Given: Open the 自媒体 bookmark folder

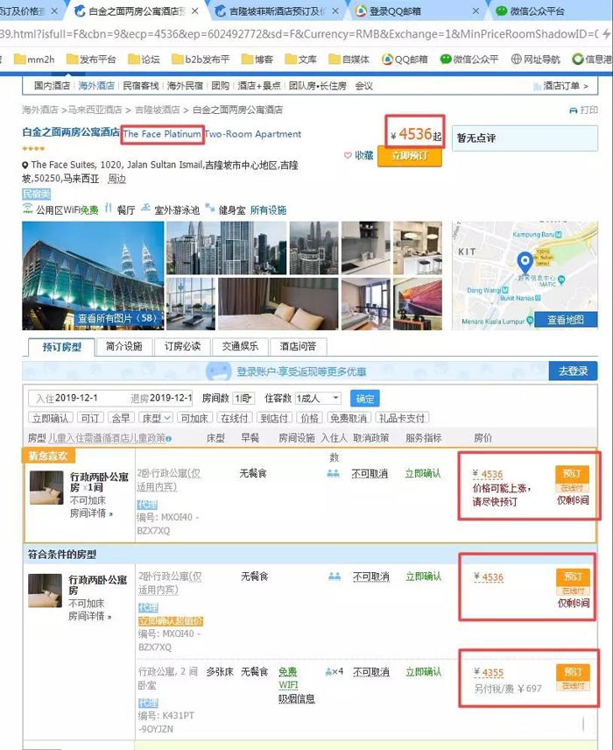Looking at the screenshot, I should pyautogui.click(x=349, y=60).
